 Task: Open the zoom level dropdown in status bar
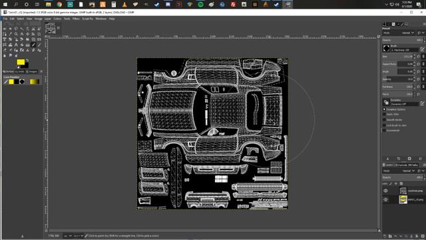(x=79, y=235)
